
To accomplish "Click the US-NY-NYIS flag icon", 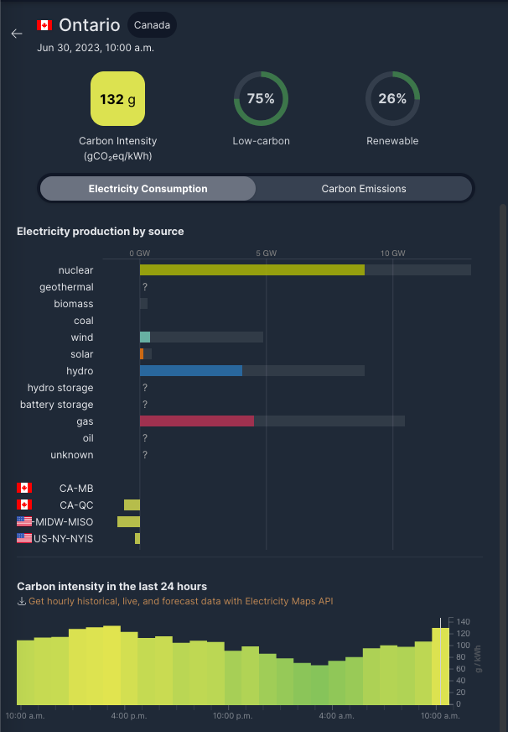I will pos(24,538).
